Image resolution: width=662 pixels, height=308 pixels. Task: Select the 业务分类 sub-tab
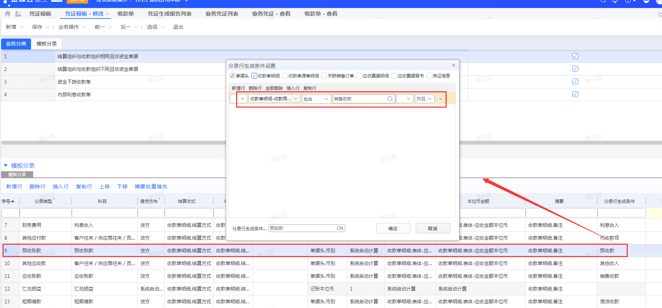pos(16,44)
